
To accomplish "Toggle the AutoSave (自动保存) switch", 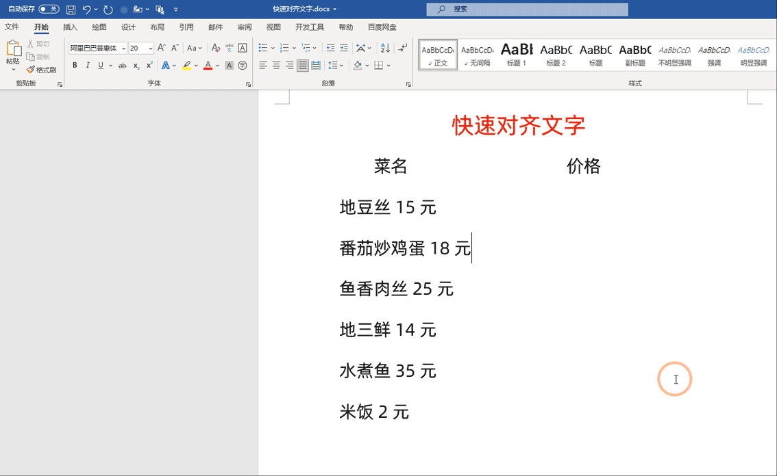I will pyautogui.click(x=49, y=9).
